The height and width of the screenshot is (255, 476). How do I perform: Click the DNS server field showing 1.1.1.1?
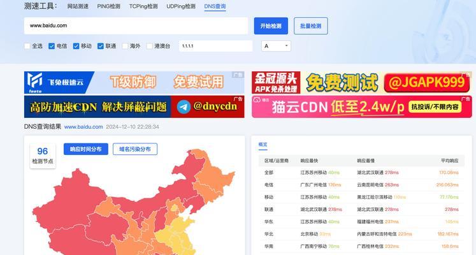pos(215,46)
